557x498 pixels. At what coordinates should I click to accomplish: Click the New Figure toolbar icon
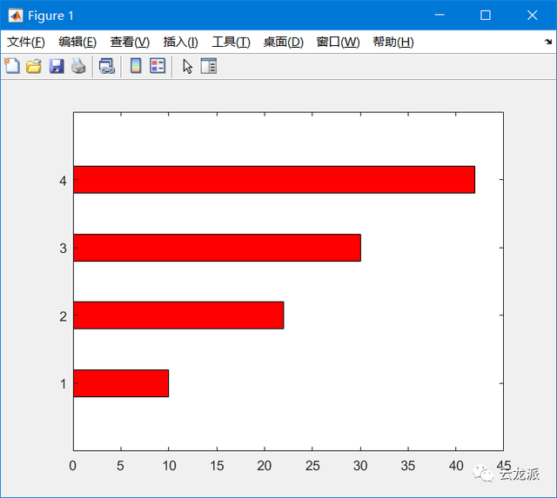tap(12, 66)
